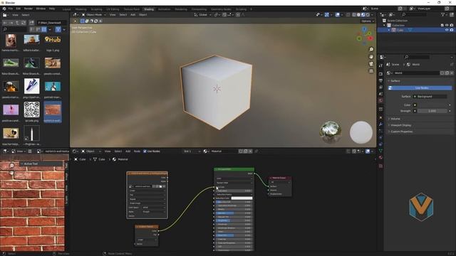Click file browser new folder icon
456x256 pixels.
tap(31, 23)
